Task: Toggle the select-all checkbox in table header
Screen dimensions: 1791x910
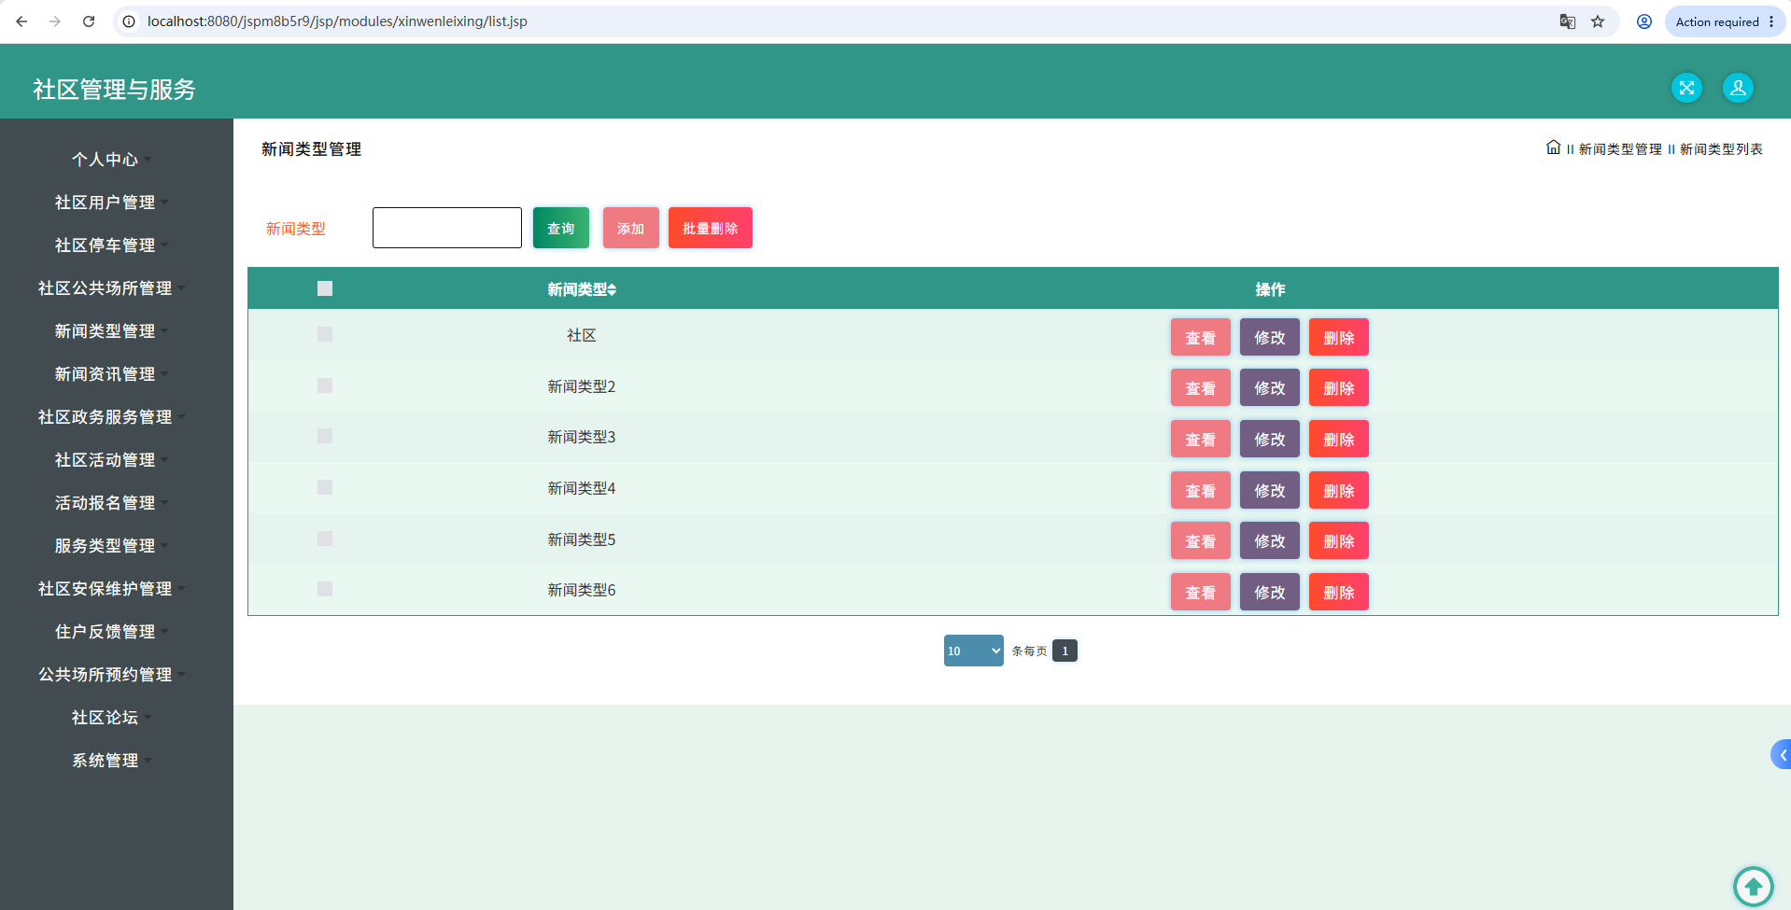Action: pyautogui.click(x=325, y=288)
